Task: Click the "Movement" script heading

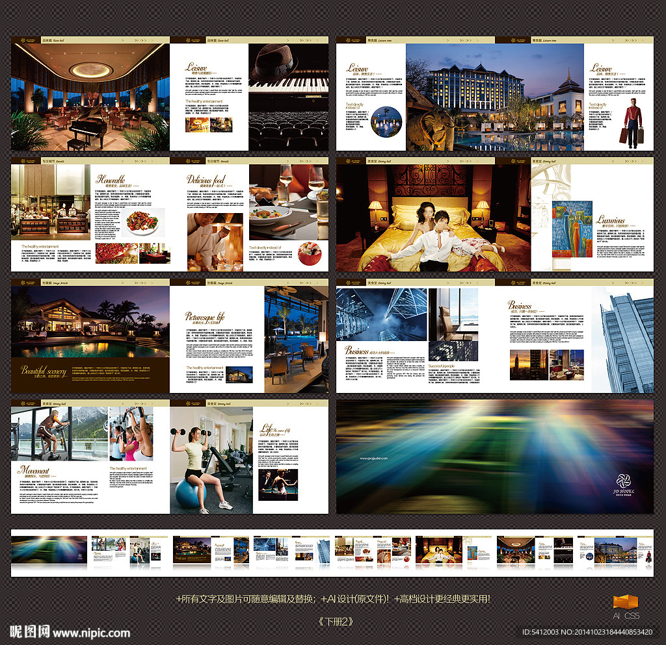Action: click(x=33, y=470)
